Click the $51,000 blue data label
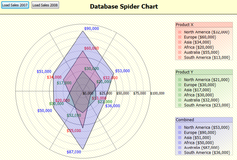Image resolution: width=237 pixels, height=160 pixels. pos(44,72)
